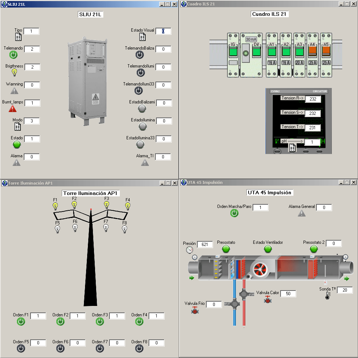Click the Brigthness yellow bulb icon
The image size is (358, 358).
(x=14, y=73)
